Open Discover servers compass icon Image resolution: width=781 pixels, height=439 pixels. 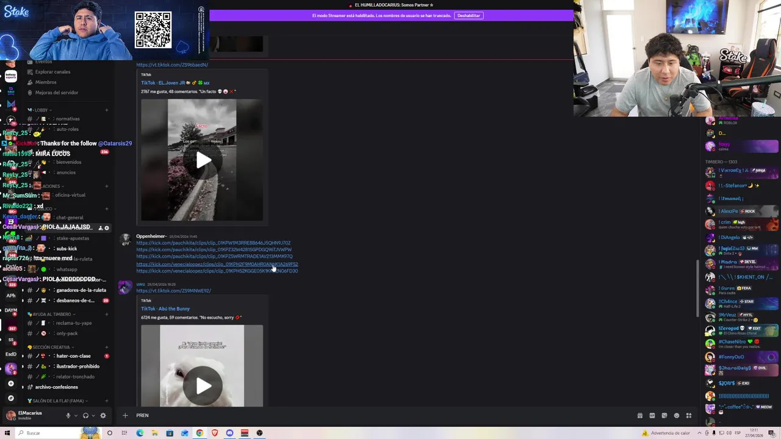point(10,398)
